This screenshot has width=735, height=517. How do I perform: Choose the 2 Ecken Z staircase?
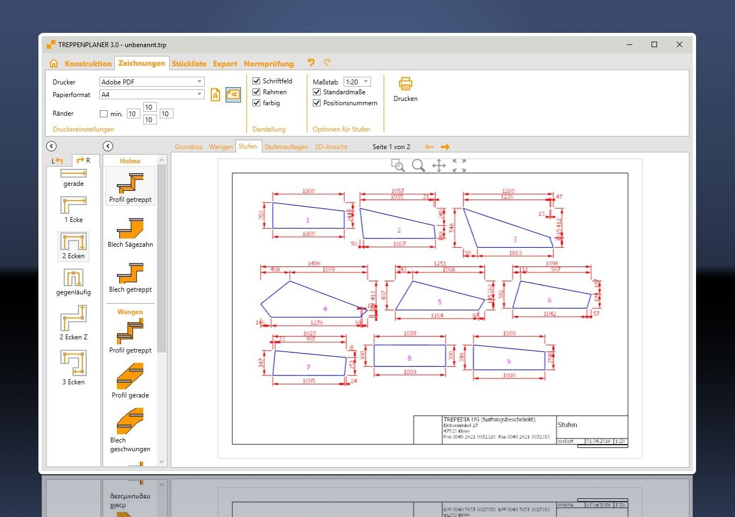click(x=74, y=322)
